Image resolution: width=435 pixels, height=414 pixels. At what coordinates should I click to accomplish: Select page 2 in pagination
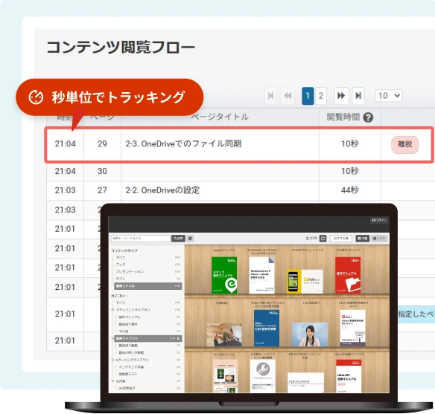click(x=321, y=96)
